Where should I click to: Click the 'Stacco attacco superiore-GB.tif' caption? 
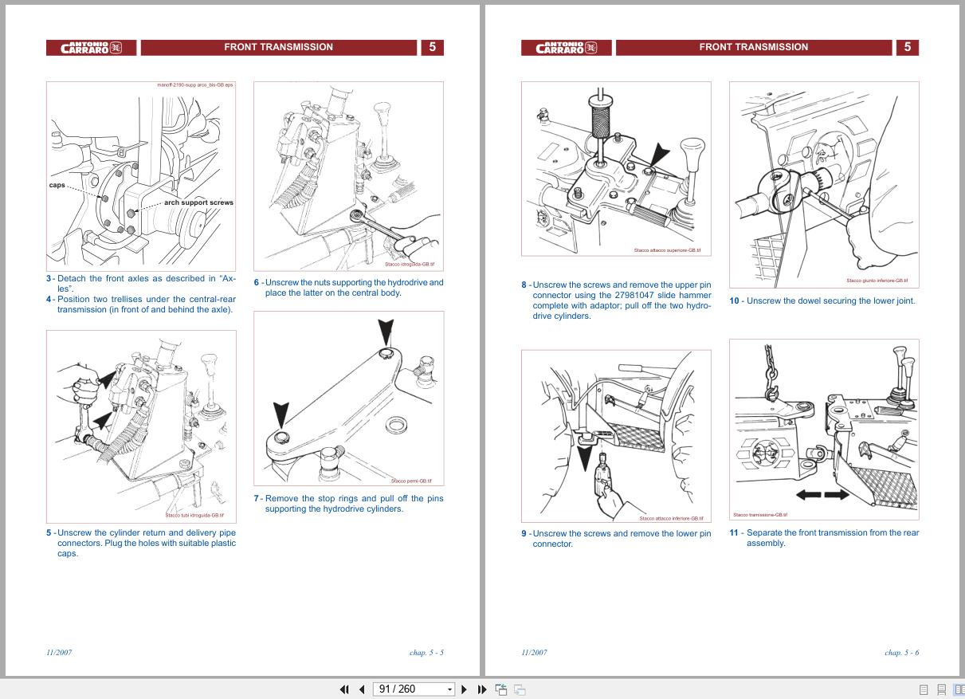(667, 250)
